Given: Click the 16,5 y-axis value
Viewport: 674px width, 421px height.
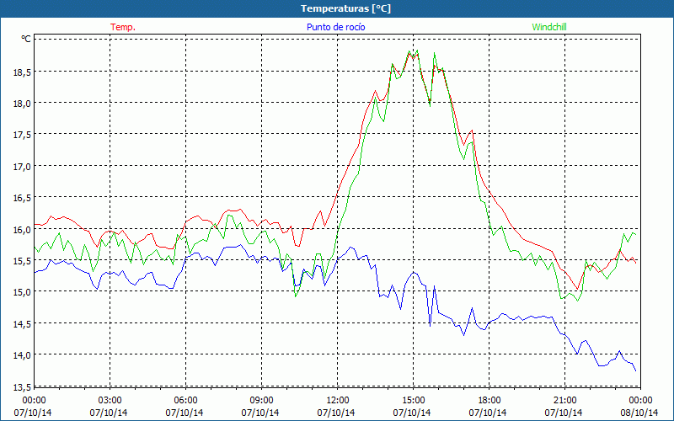Looking at the screenshot, I should (x=23, y=198).
